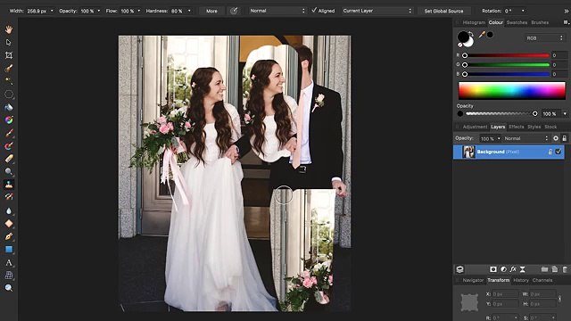Switch to the Effects tab
The image size is (571, 321).
point(516,127)
